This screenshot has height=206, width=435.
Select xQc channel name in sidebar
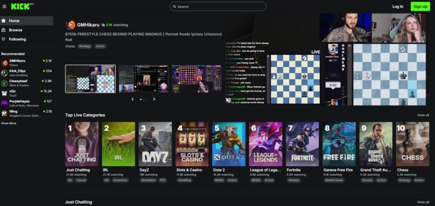point(12,91)
